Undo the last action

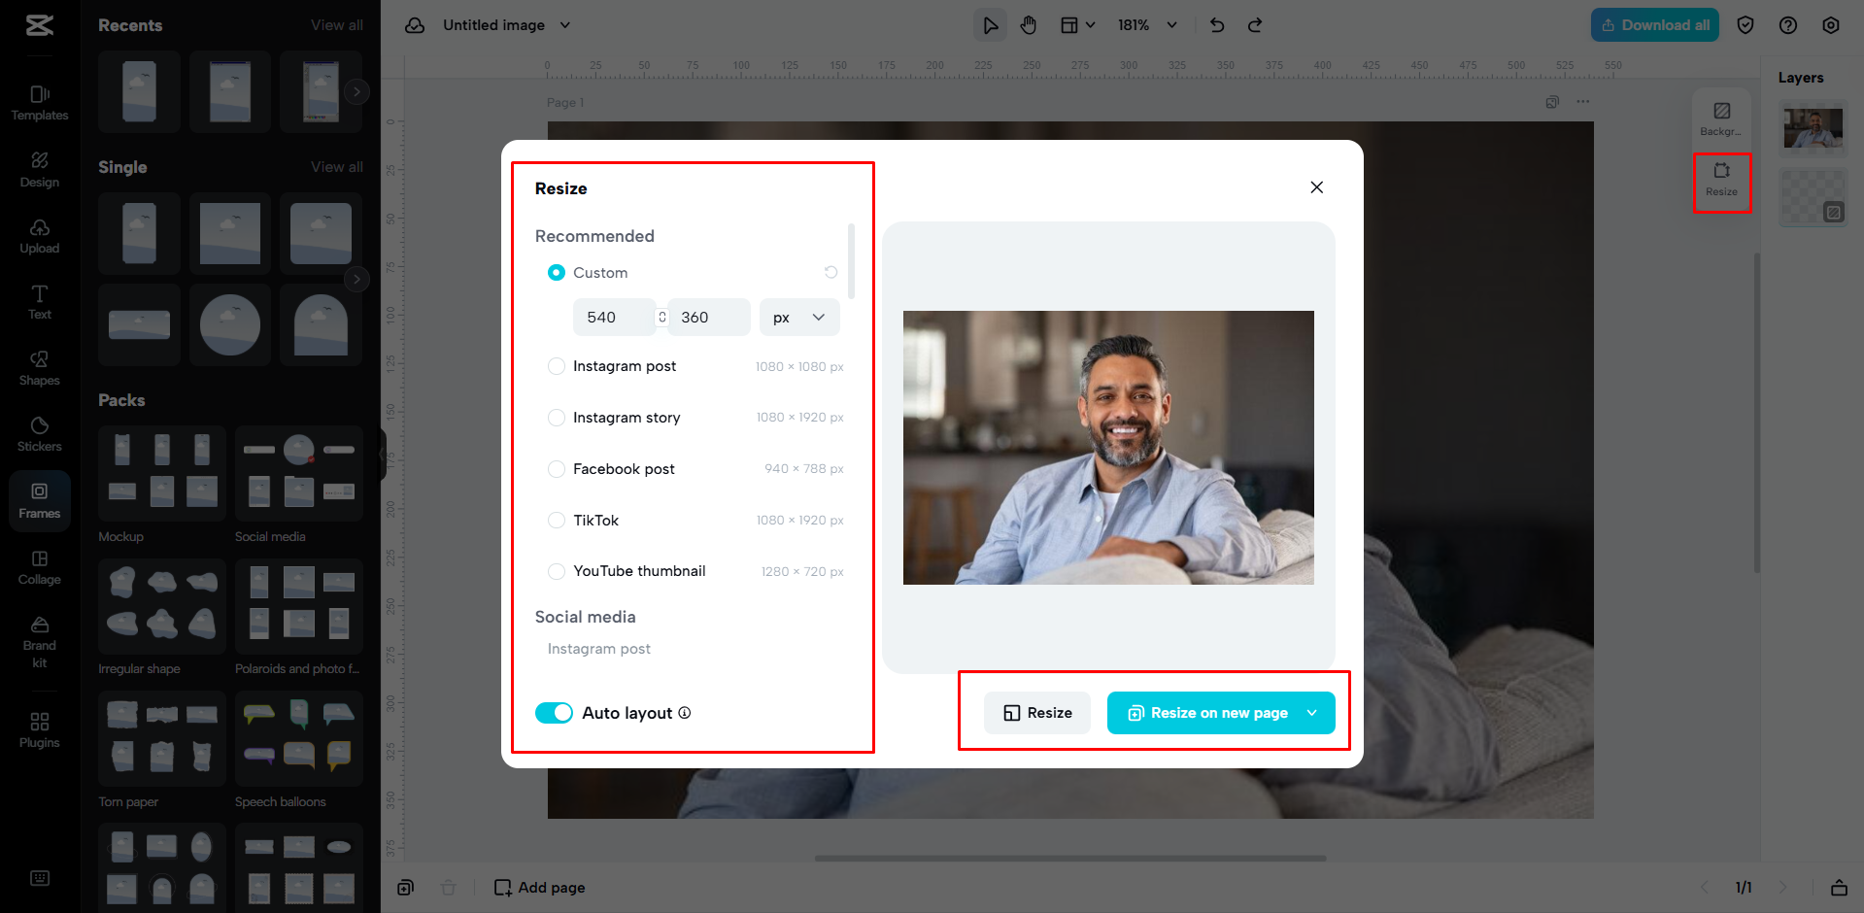tap(1216, 24)
